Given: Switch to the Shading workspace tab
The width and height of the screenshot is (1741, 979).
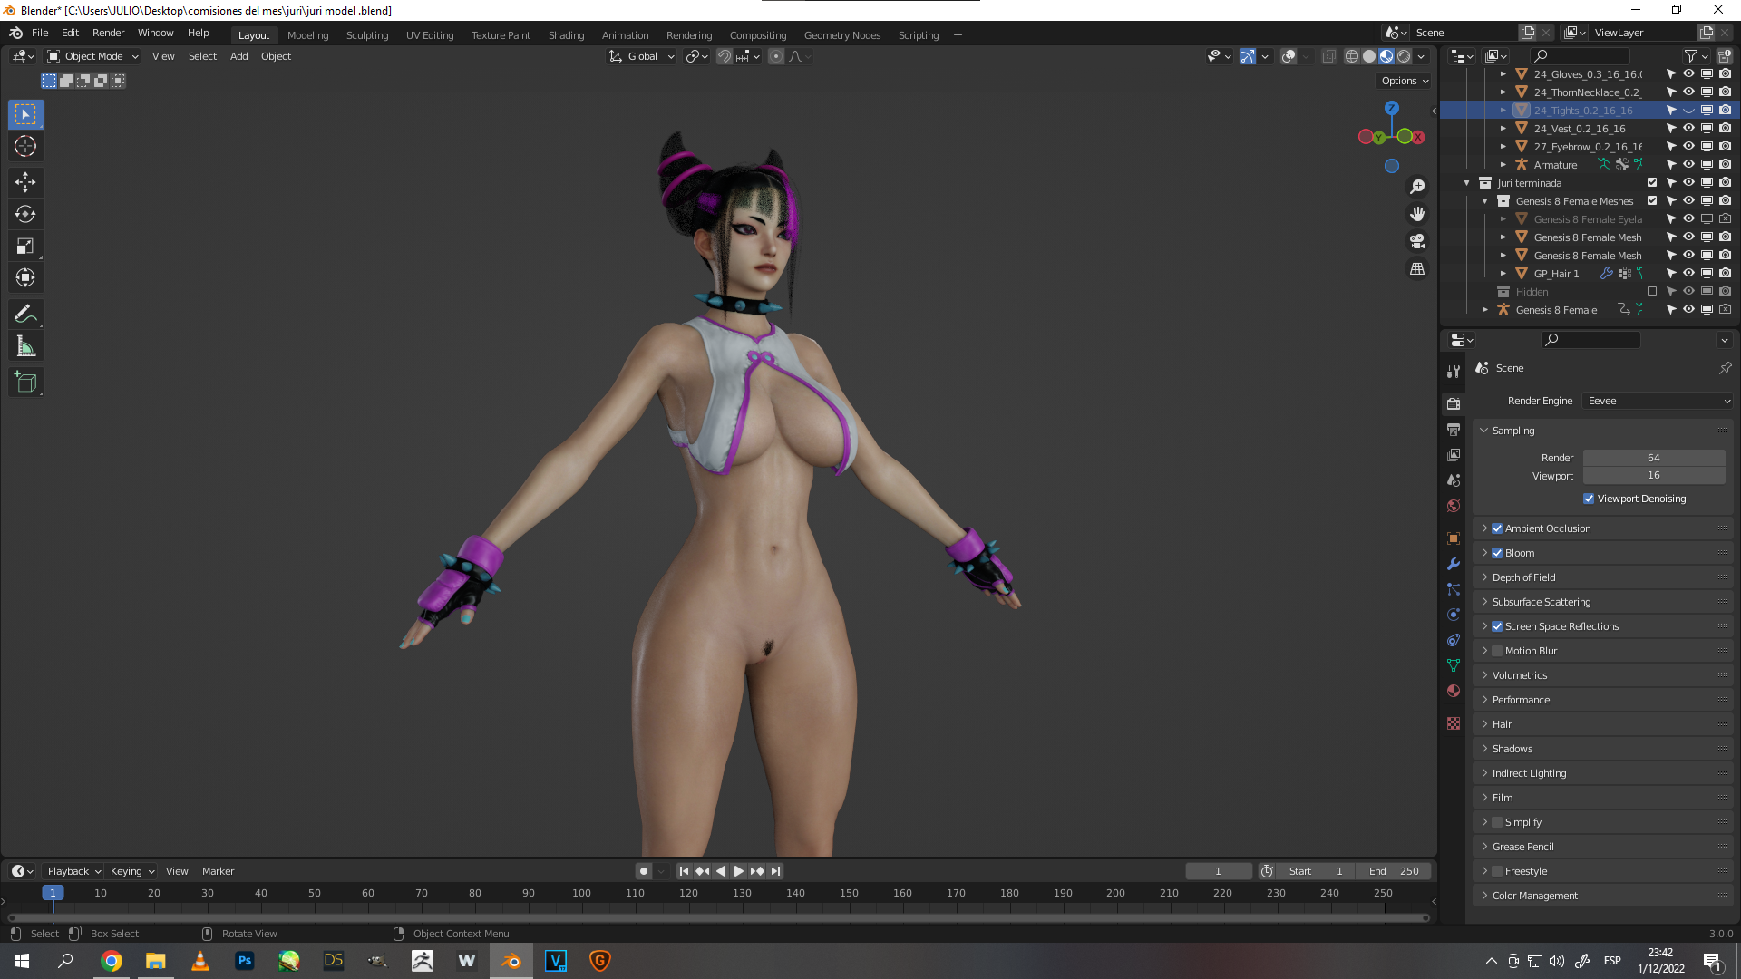Looking at the screenshot, I should [566, 35].
